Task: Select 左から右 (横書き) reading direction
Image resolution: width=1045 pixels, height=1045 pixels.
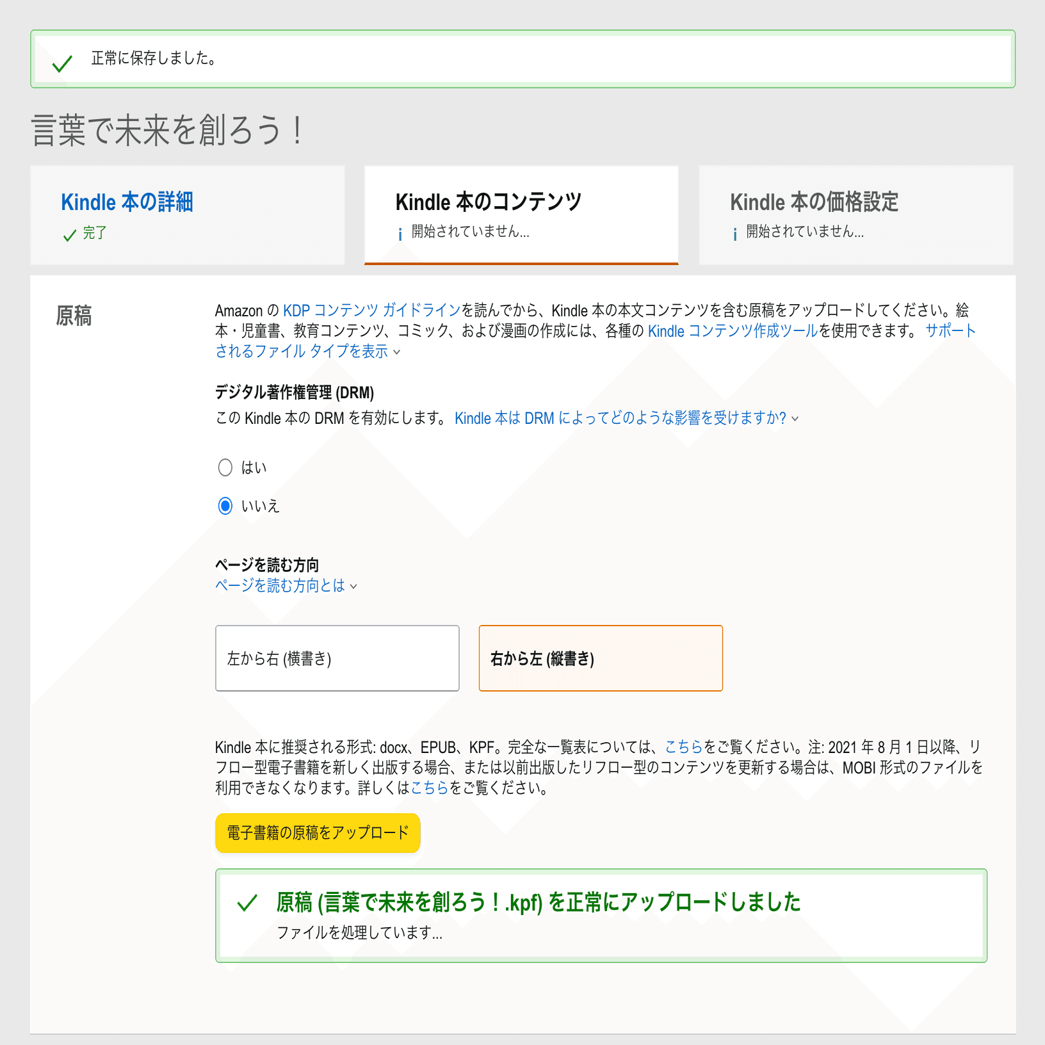Action: click(x=337, y=658)
